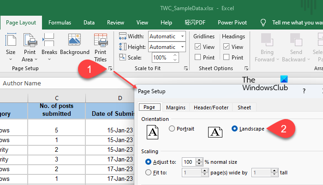This screenshot has width=323, height=185.
Task: Open the Formulas ribbon tab
Action: (x=60, y=22)
